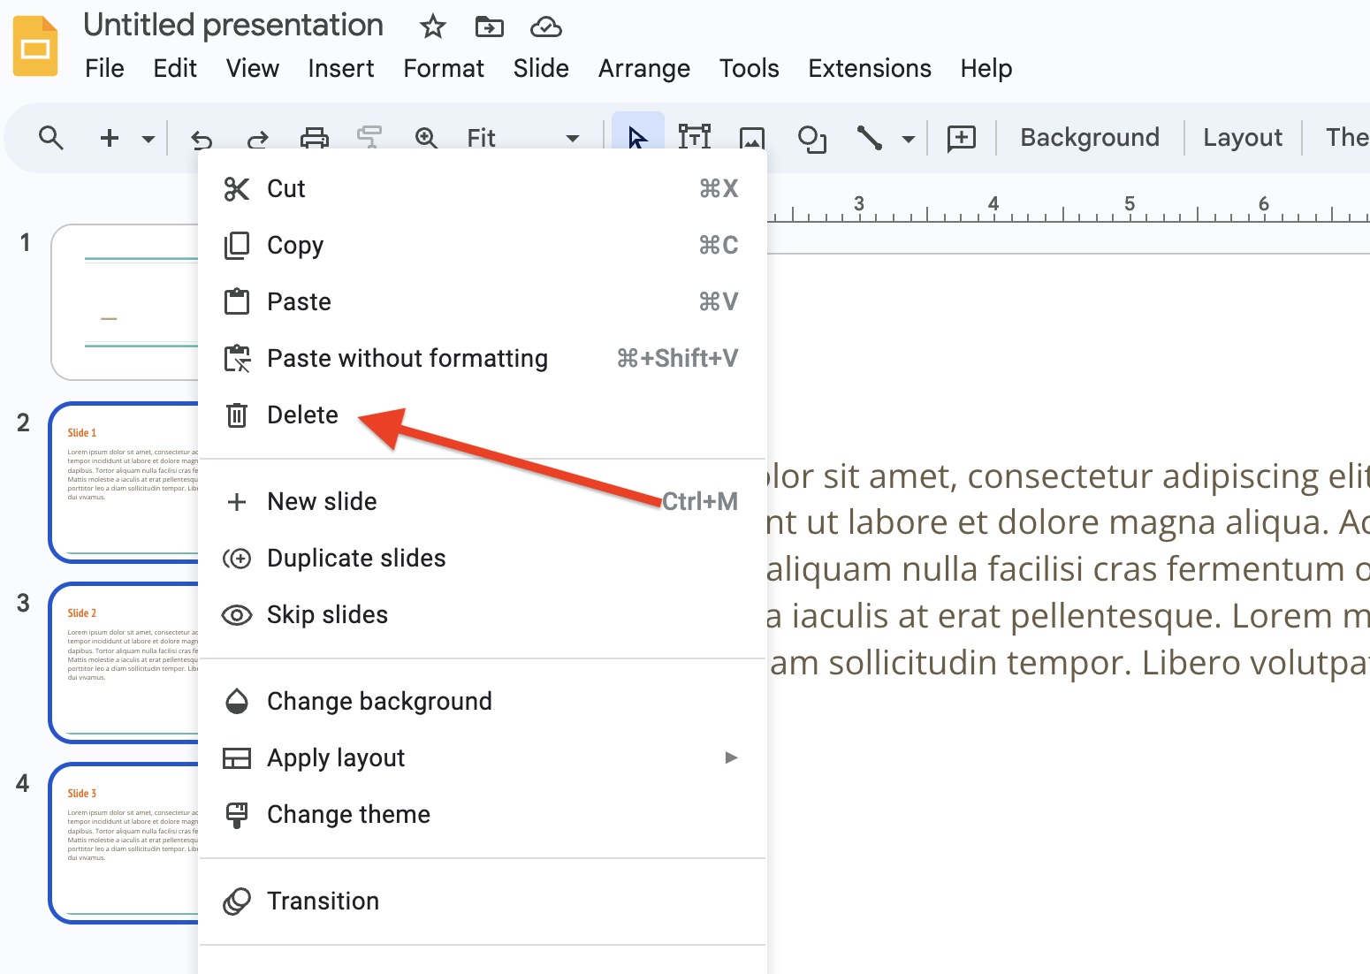Open the Extensions menu

(x=869, y=68)
